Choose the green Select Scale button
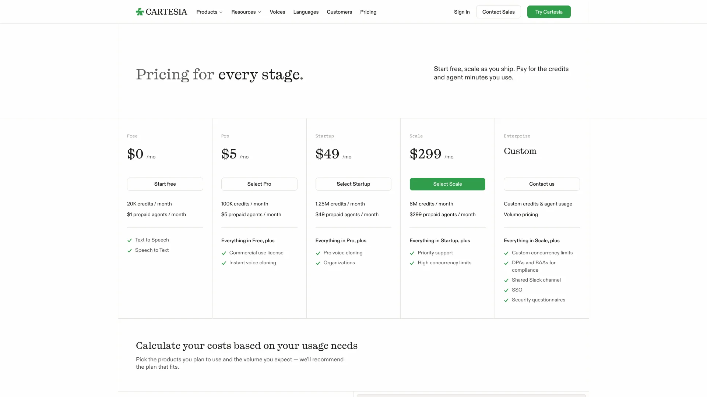The image size is (707, 397). (447, 184)
